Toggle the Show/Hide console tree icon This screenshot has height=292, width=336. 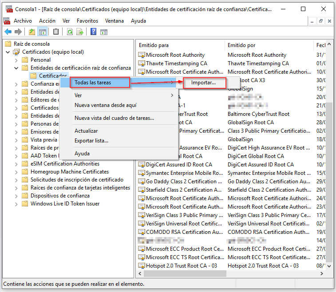[43, 32]
